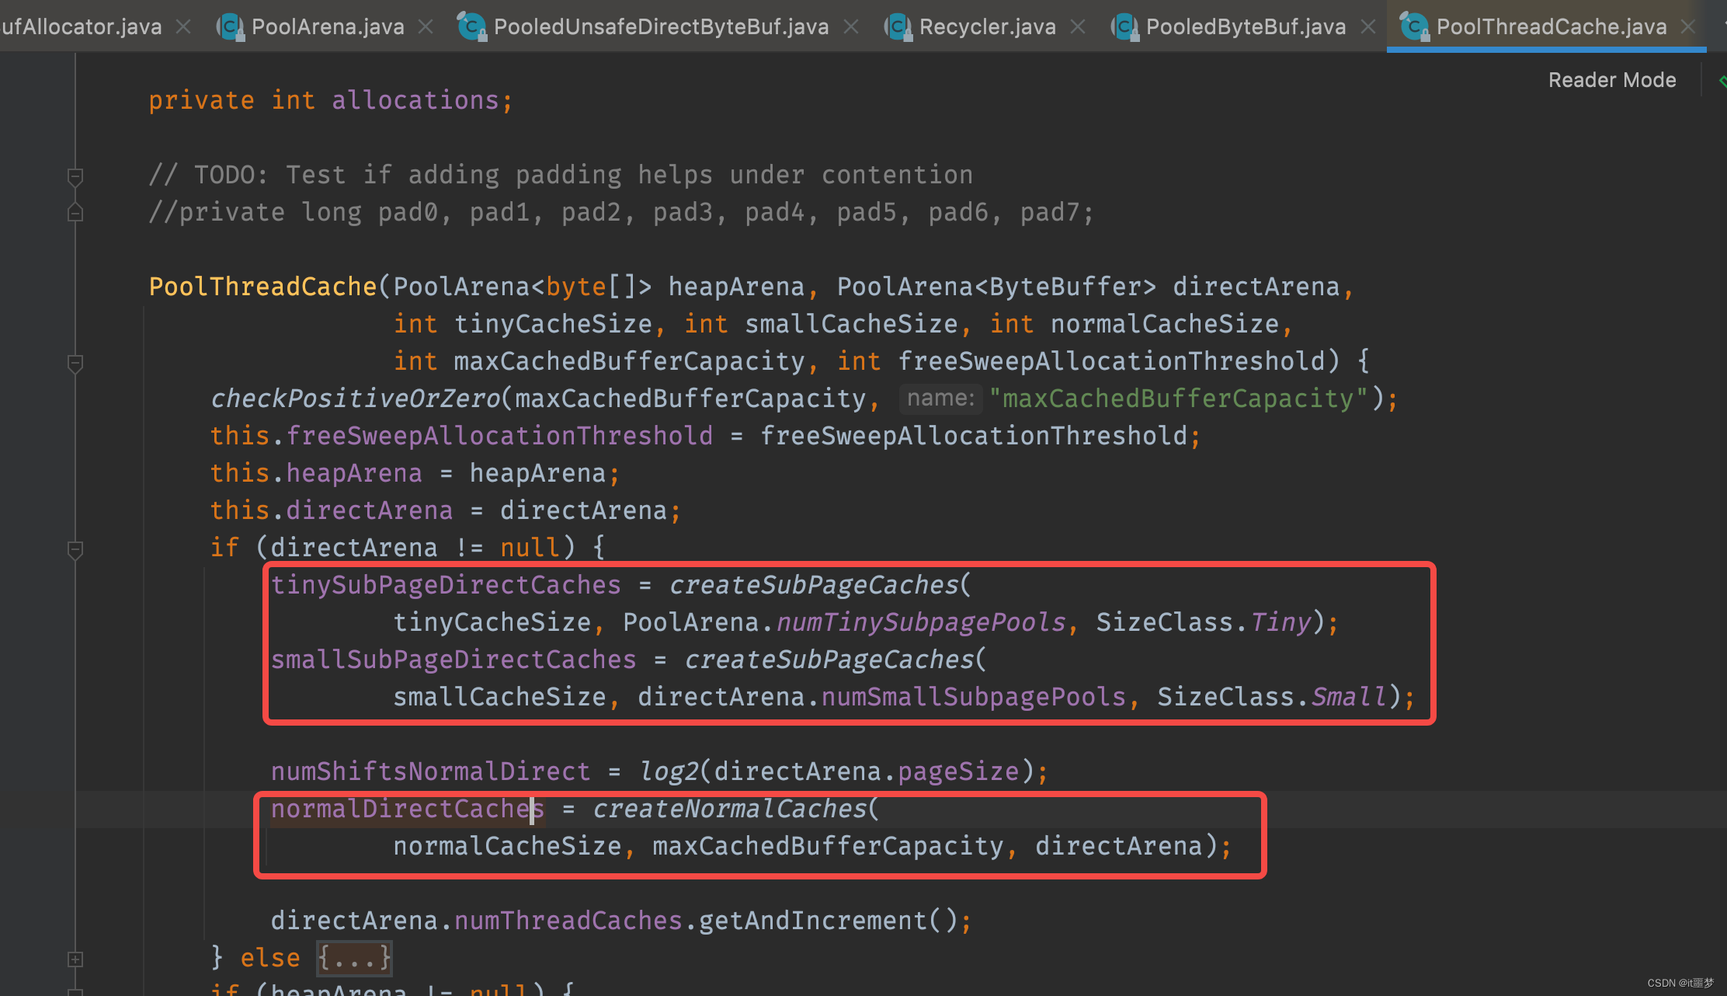Expand the collapsed {...} placeholder after else
The image size is (1727, 996).
(x=354, y=958)
